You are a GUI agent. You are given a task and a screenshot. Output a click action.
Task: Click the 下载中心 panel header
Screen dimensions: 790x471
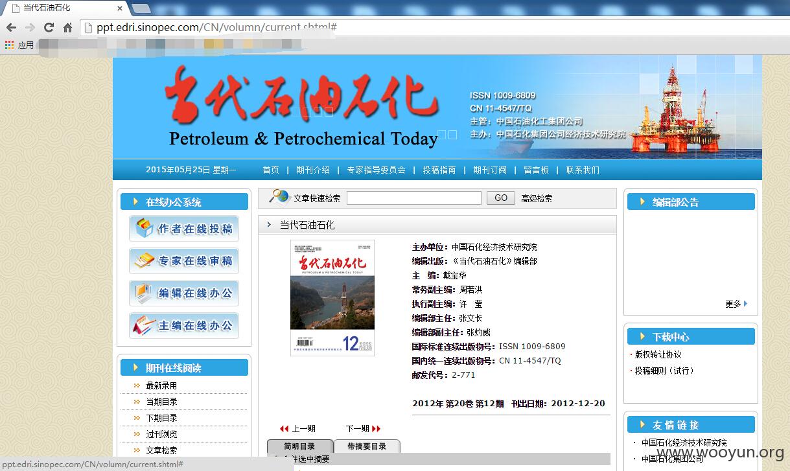pos(691,336)
